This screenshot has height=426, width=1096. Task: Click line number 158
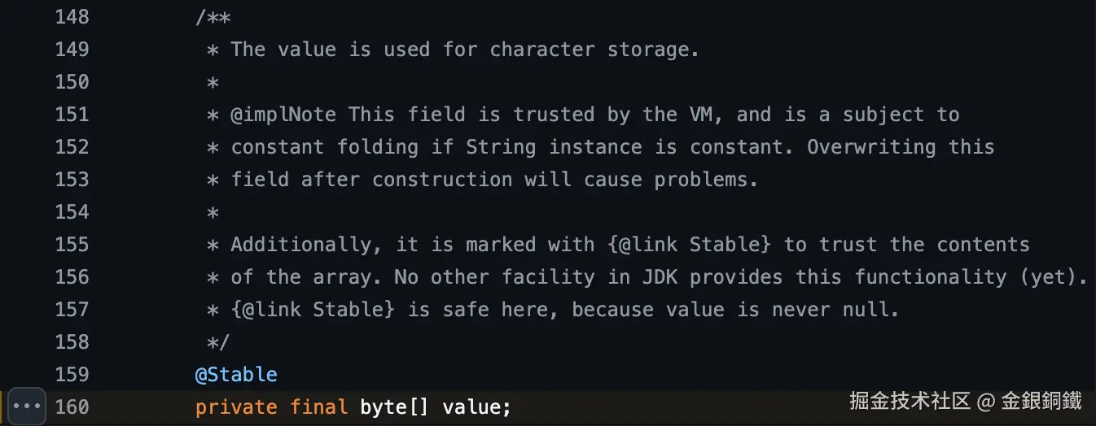(72, 342)
